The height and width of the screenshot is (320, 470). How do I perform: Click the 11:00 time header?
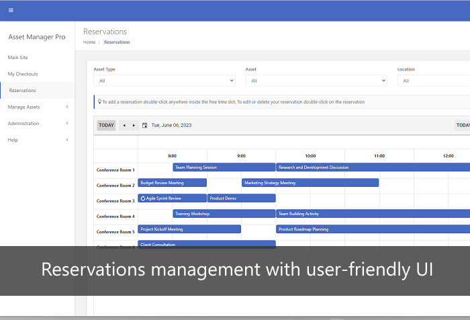point(379,156)
